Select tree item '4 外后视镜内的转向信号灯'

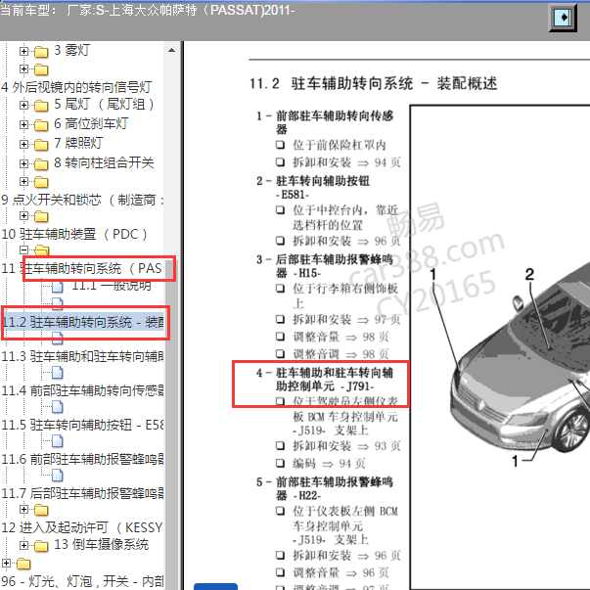pos(76,87)
